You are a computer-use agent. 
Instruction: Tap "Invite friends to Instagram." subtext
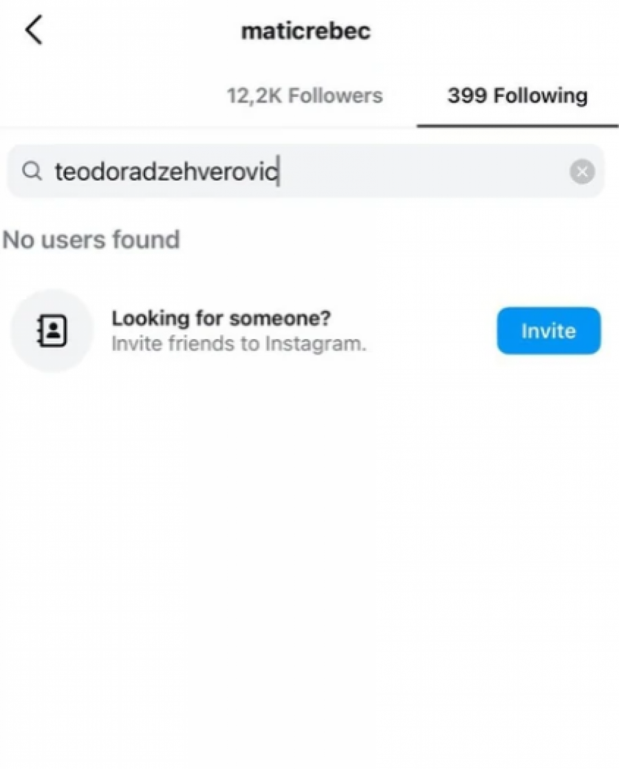pos(238,343)
